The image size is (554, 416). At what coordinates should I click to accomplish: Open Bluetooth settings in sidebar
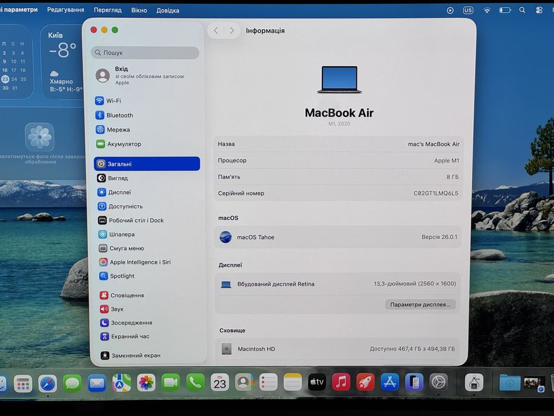pos(147,115)
